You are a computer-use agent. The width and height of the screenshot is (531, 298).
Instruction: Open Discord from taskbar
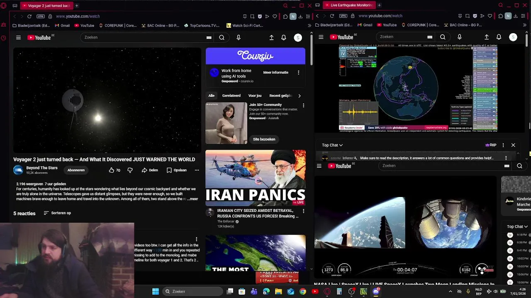(376, 291)
